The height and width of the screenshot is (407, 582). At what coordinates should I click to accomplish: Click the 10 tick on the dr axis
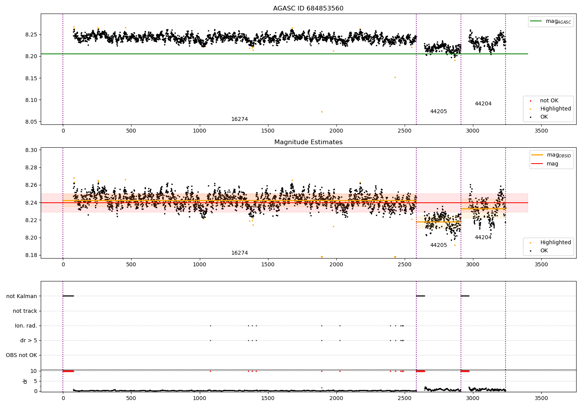pyautogui.click(x=34, y=371)
